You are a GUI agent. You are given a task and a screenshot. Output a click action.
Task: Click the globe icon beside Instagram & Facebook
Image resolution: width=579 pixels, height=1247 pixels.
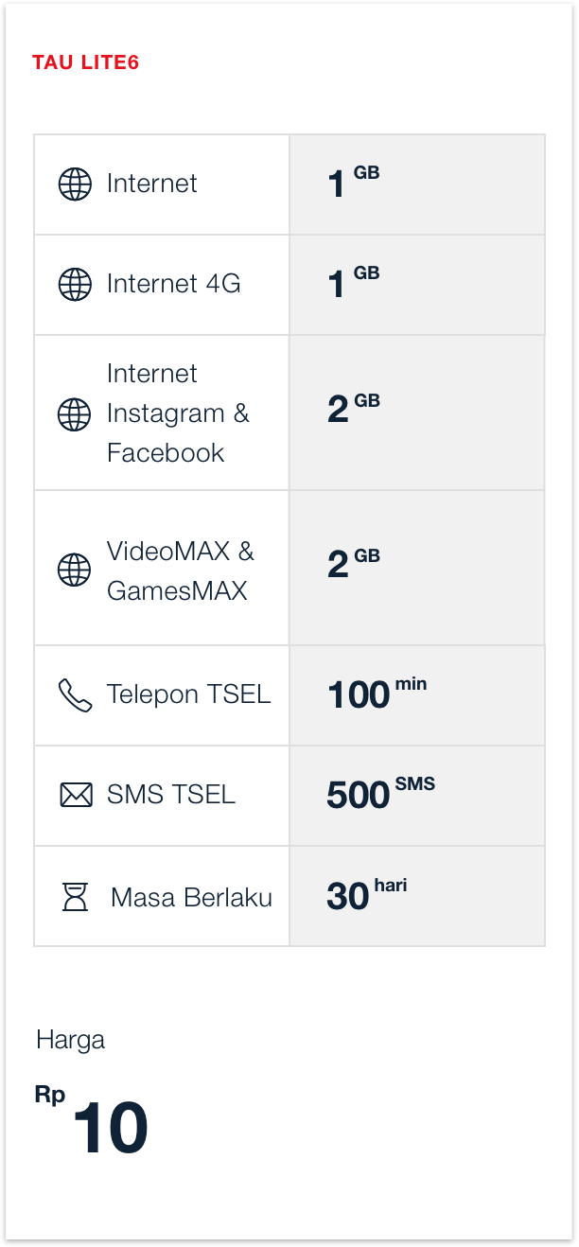(75, 413)
